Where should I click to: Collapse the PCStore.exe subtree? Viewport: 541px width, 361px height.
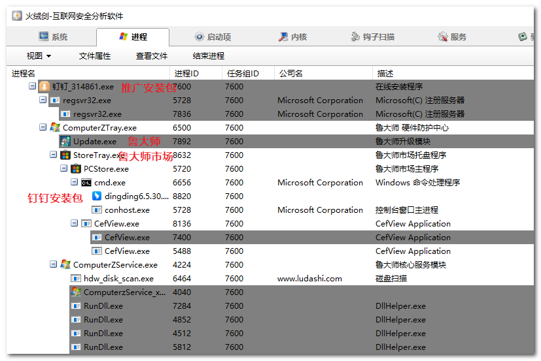tap(64, 168)
